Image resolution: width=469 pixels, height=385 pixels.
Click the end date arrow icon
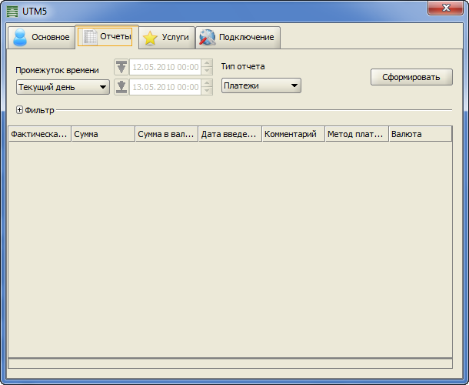[121, 87]
